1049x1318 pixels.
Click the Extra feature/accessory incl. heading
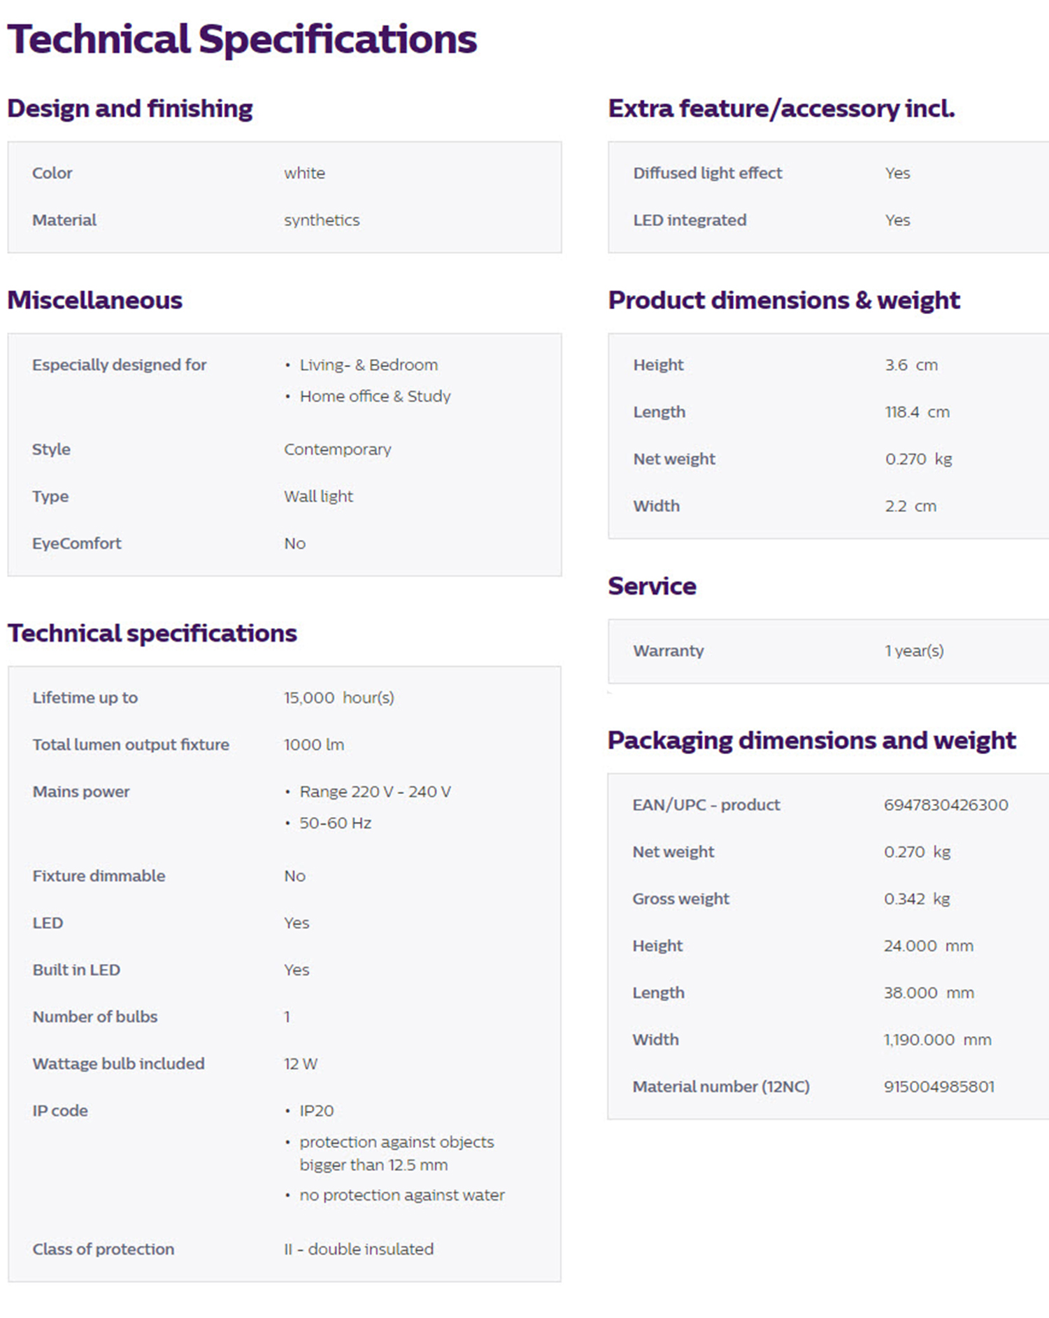click(781, 108)
